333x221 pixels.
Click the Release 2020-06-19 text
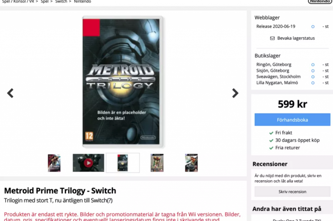(276, 27)
